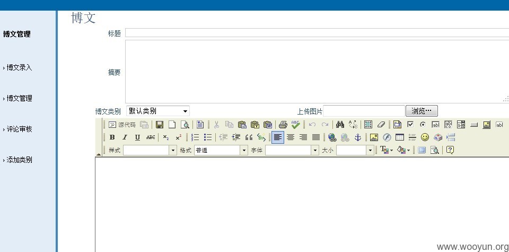Open the Templates icon
Image resolution: width=509 pixels, height=252 pixels.
200,125
